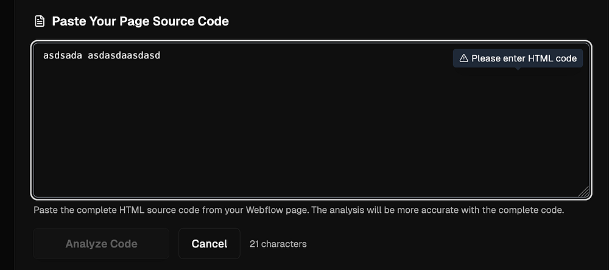Click the document icon beside the heading
The height and width of the screenshot is (270, 609).
pos(39,21)
